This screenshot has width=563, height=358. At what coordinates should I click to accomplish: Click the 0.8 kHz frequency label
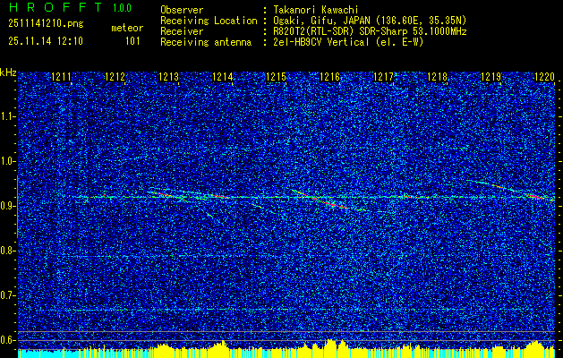[x=8, y=251]
